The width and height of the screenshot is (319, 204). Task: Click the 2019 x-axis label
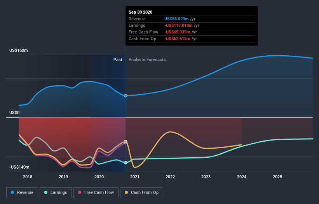[x=63, y=177]
